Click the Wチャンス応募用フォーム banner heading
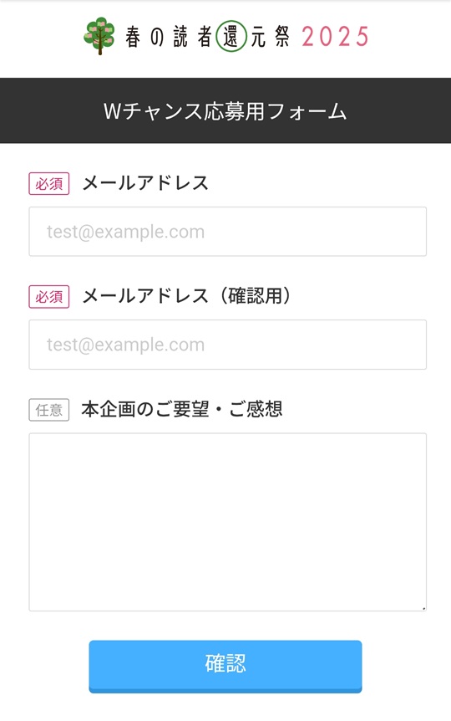 pyautogui.click(x=225, y=110)
